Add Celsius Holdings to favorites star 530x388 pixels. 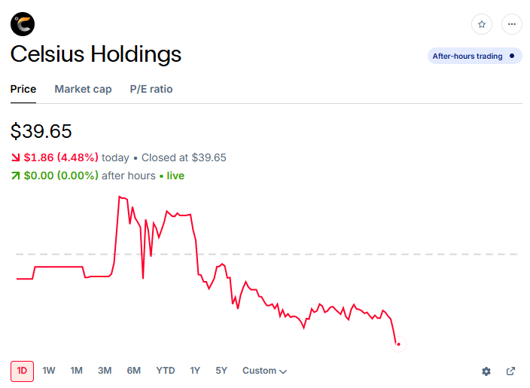(x=482, y=24)
